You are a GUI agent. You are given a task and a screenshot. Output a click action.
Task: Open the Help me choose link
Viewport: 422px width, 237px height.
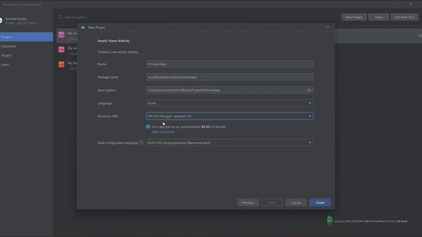(163, 132)
